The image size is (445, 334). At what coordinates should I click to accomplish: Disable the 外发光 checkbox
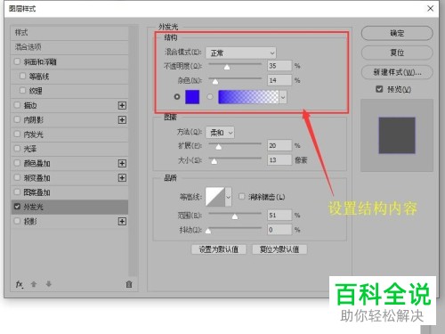pos(17,207)
